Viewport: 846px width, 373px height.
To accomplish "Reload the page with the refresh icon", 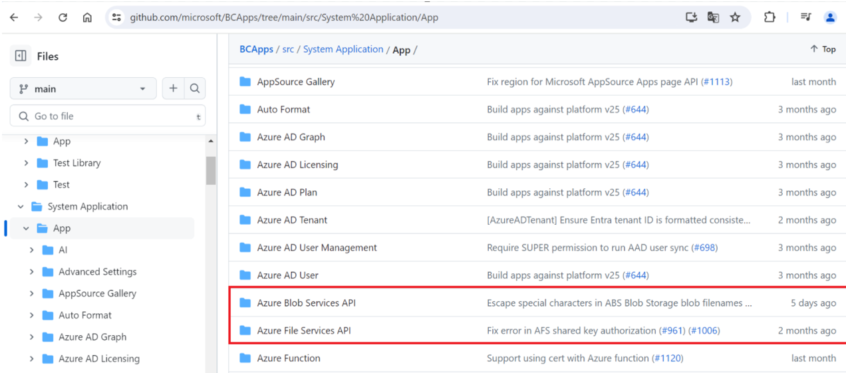I will 63,17.
